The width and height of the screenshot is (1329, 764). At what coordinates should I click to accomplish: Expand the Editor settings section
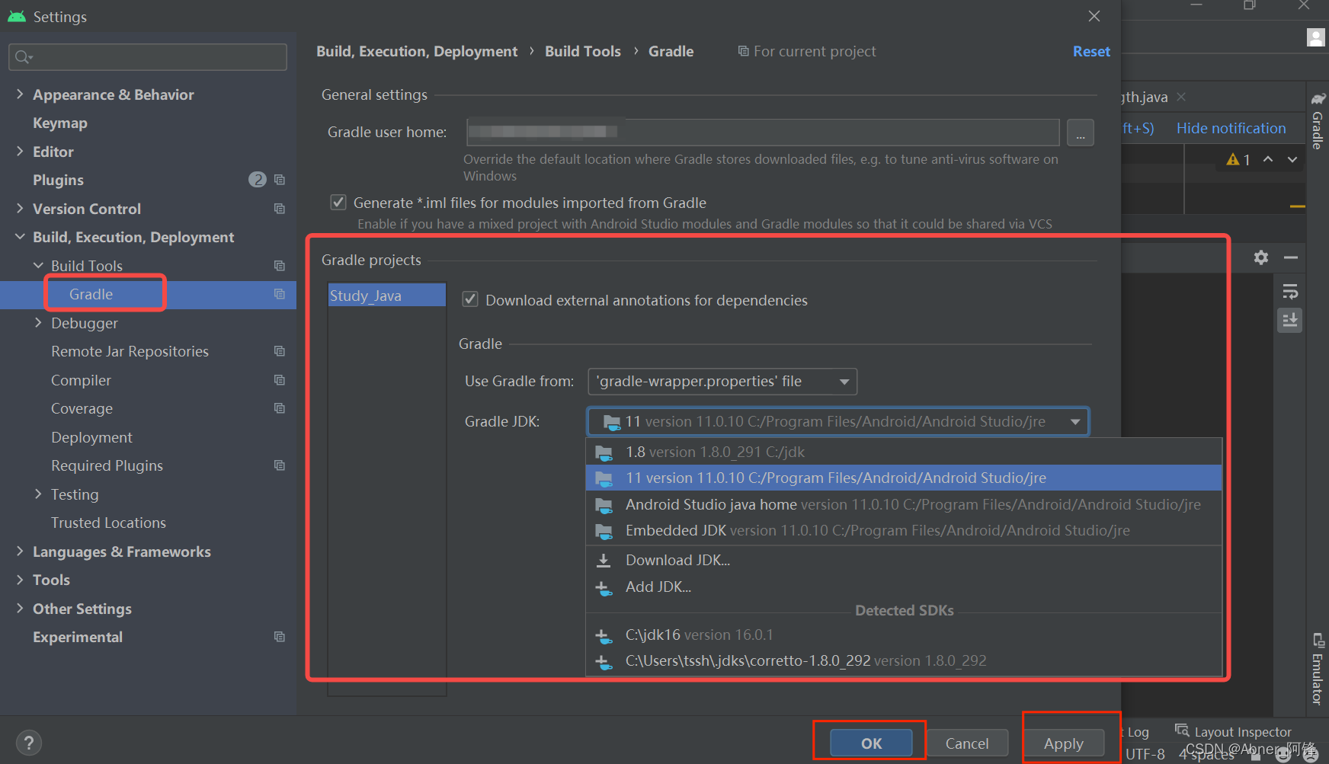pyautogui.click(x=20, y=151)
